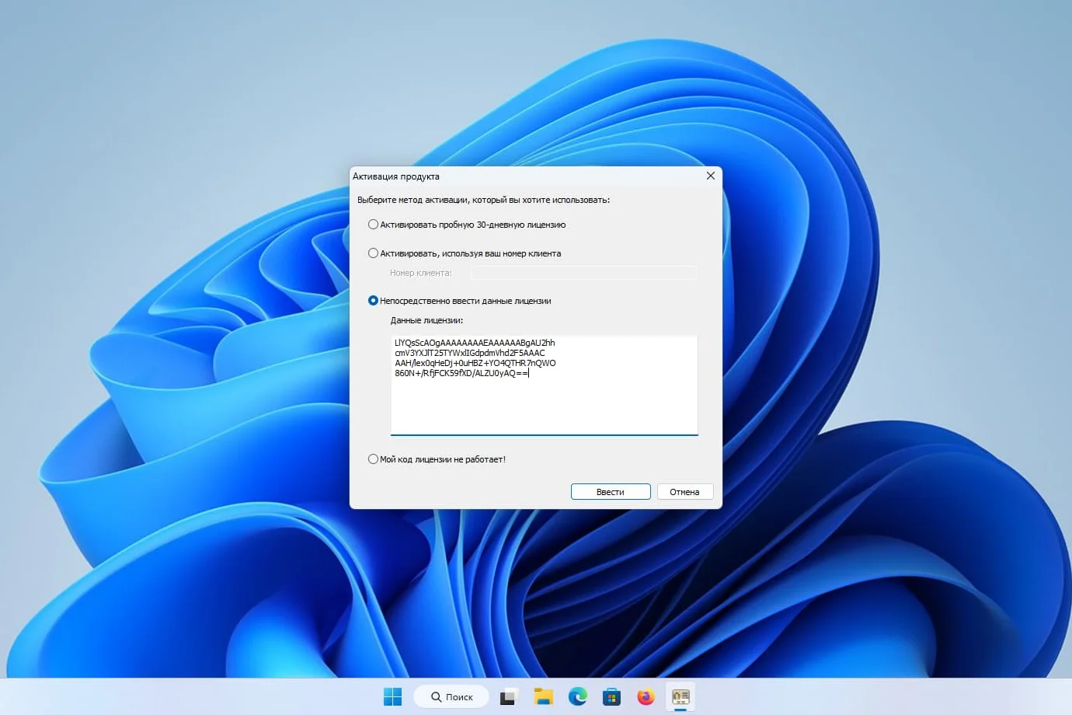The image size is (1072, 715).
Task: Open the Windows Start menu
Action: pos(393,697)
